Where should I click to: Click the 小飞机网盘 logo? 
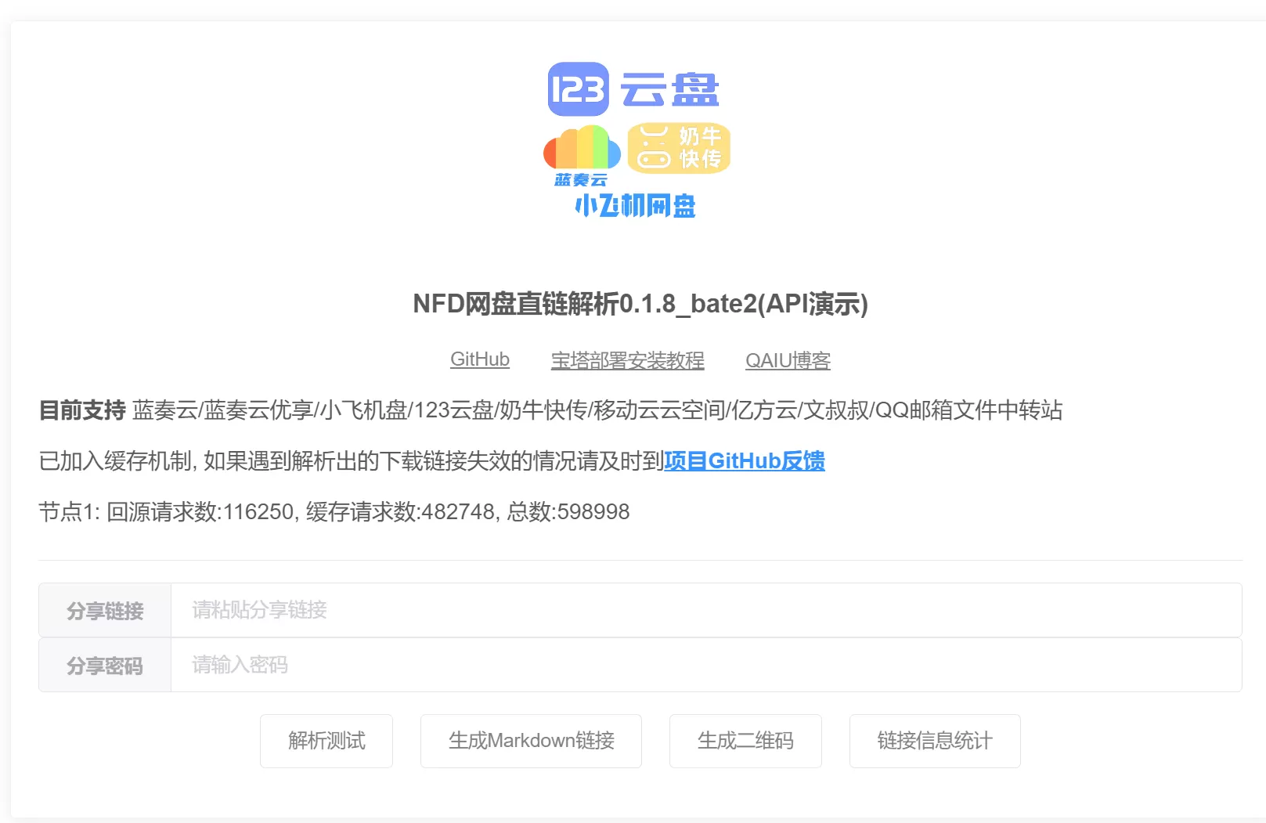click(x=635, y=206)
